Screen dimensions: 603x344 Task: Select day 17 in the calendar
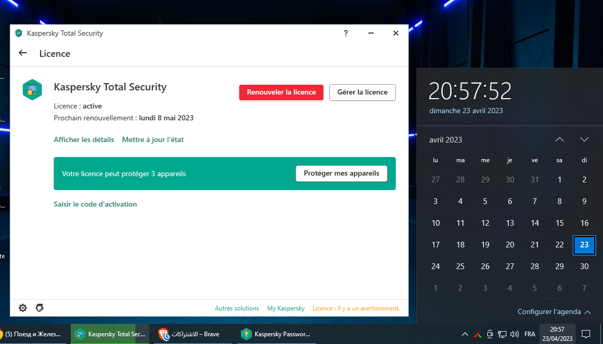[x=436, y=245]
